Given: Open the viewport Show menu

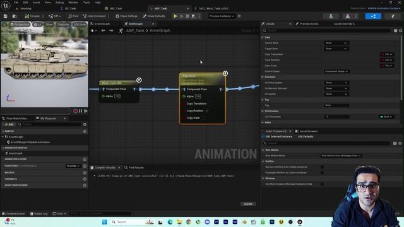Looking at the screenshot, I should [49, 25].
